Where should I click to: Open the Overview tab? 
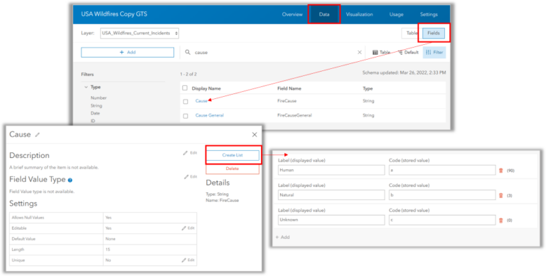coord(292,14)
